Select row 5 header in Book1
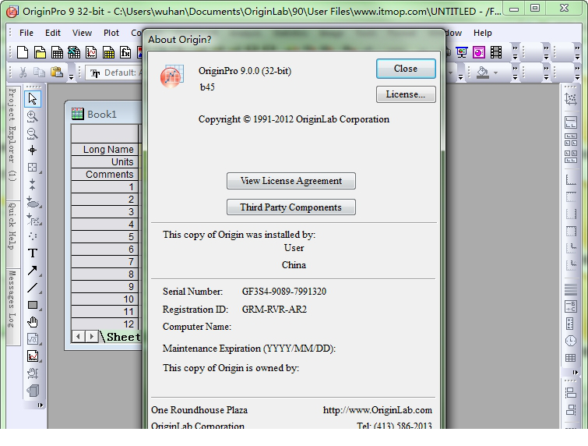The height and width of the screenshot is (446, 588). click(105, 237)
